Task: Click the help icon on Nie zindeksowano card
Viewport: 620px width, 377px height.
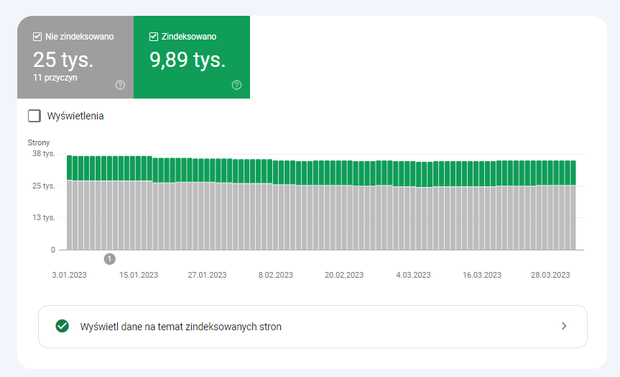Action: [x=120, y=85]
